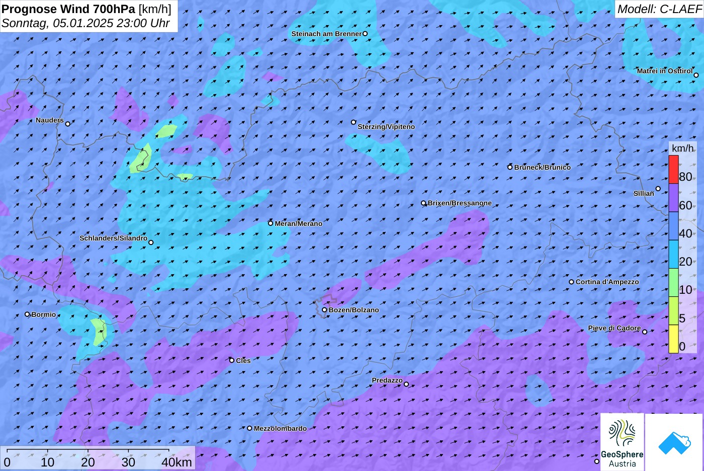Select the Schlanders/Silandro label
The height and width of the screenshot is (471, 704).
[113, 238]
